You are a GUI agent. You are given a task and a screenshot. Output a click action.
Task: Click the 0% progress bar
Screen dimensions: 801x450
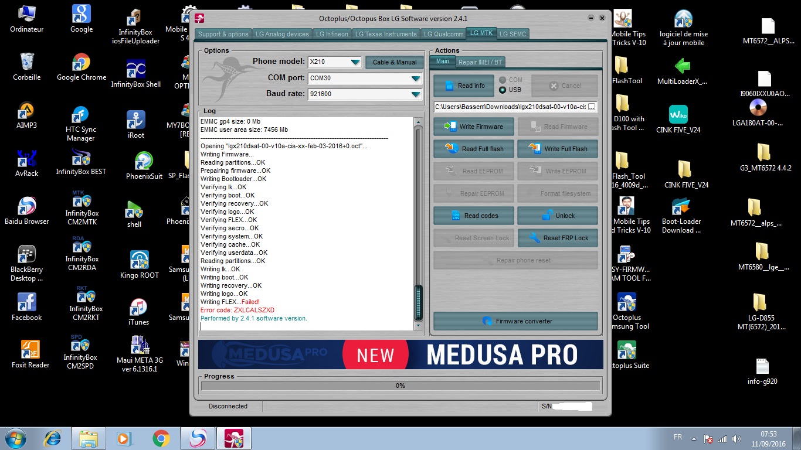tap(400, 386)
